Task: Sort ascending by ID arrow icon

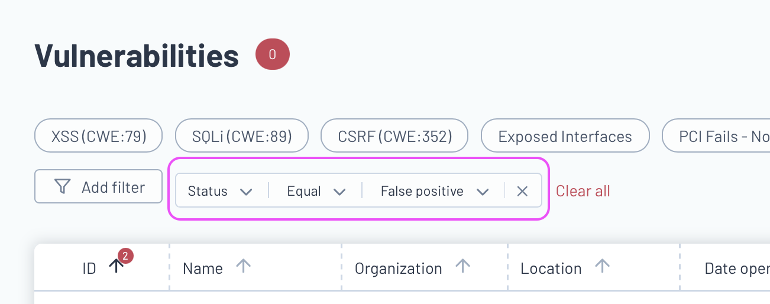Action: [x=117, y=267]
